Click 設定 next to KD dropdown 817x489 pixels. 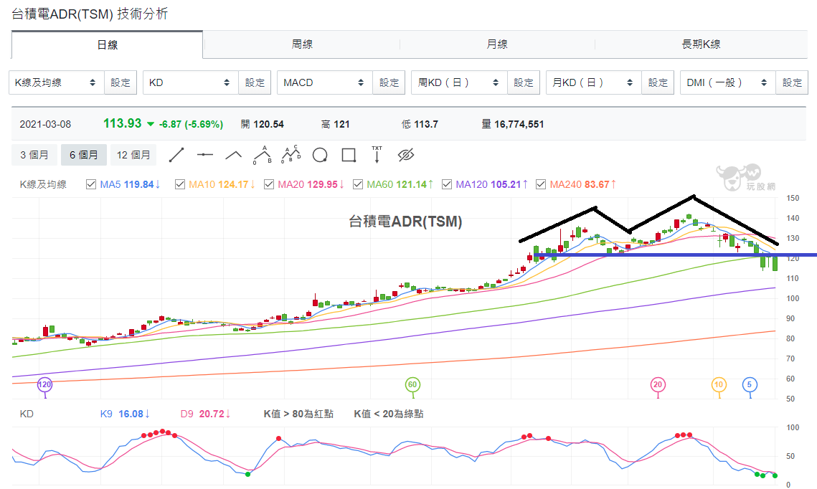click(x=255, y=82)
